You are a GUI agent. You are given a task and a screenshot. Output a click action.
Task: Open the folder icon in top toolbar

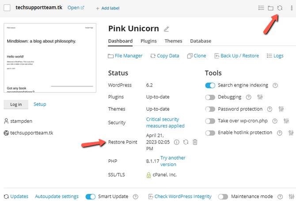pyautogui.click(x=270, y=8)
